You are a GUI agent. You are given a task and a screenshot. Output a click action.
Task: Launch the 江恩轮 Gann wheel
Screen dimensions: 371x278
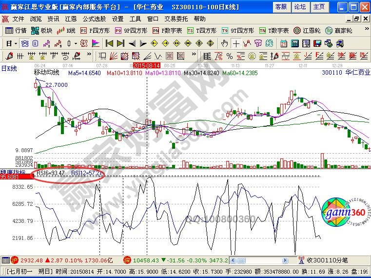pos(307,31)
